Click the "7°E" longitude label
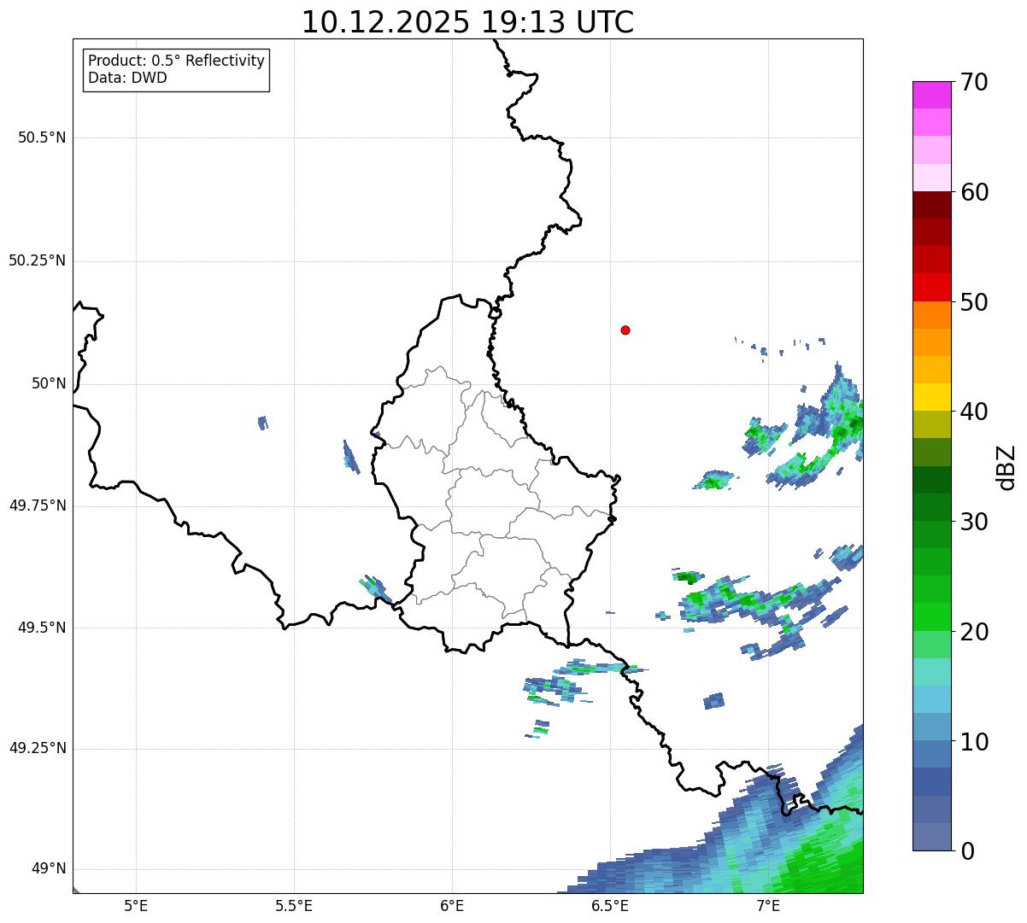The image size is (1027, 923). [x=768, y=905]
